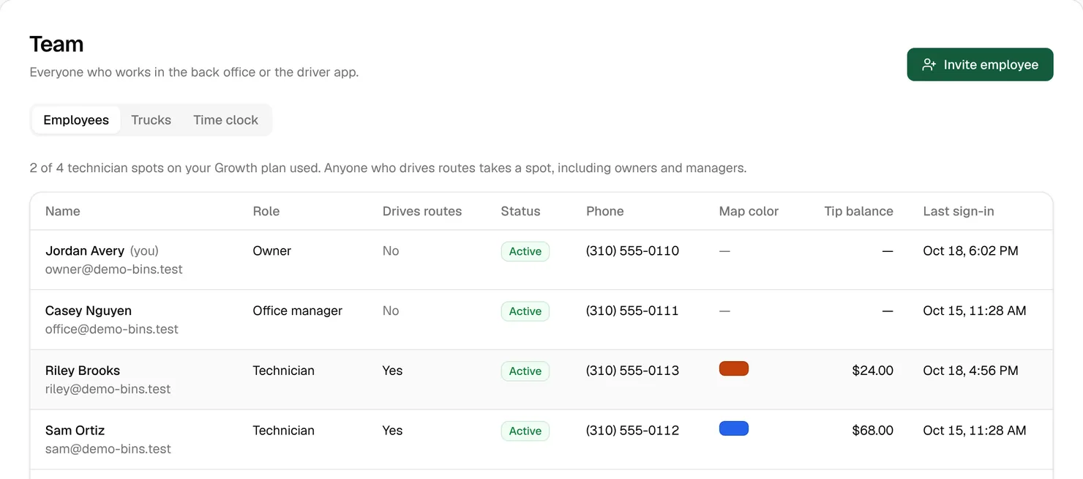Click the Invite employee button
1083x479 pixels.
click(x=980, y=64)
